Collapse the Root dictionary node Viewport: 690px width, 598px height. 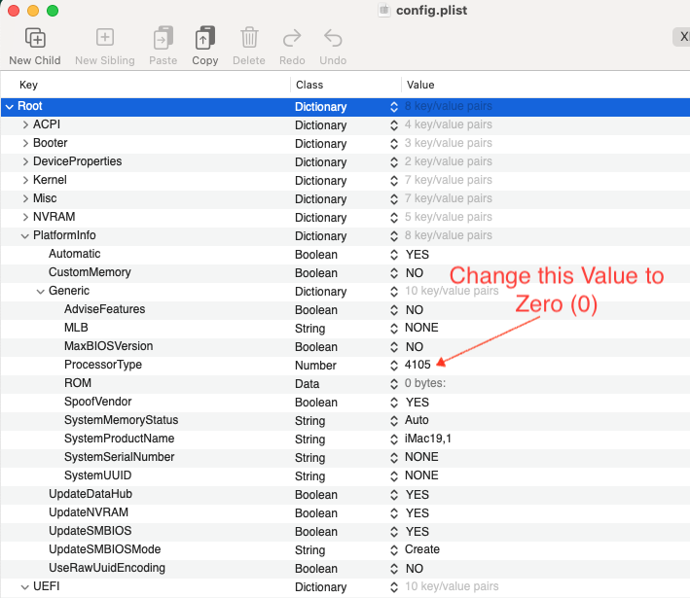(x=9, y=106)
